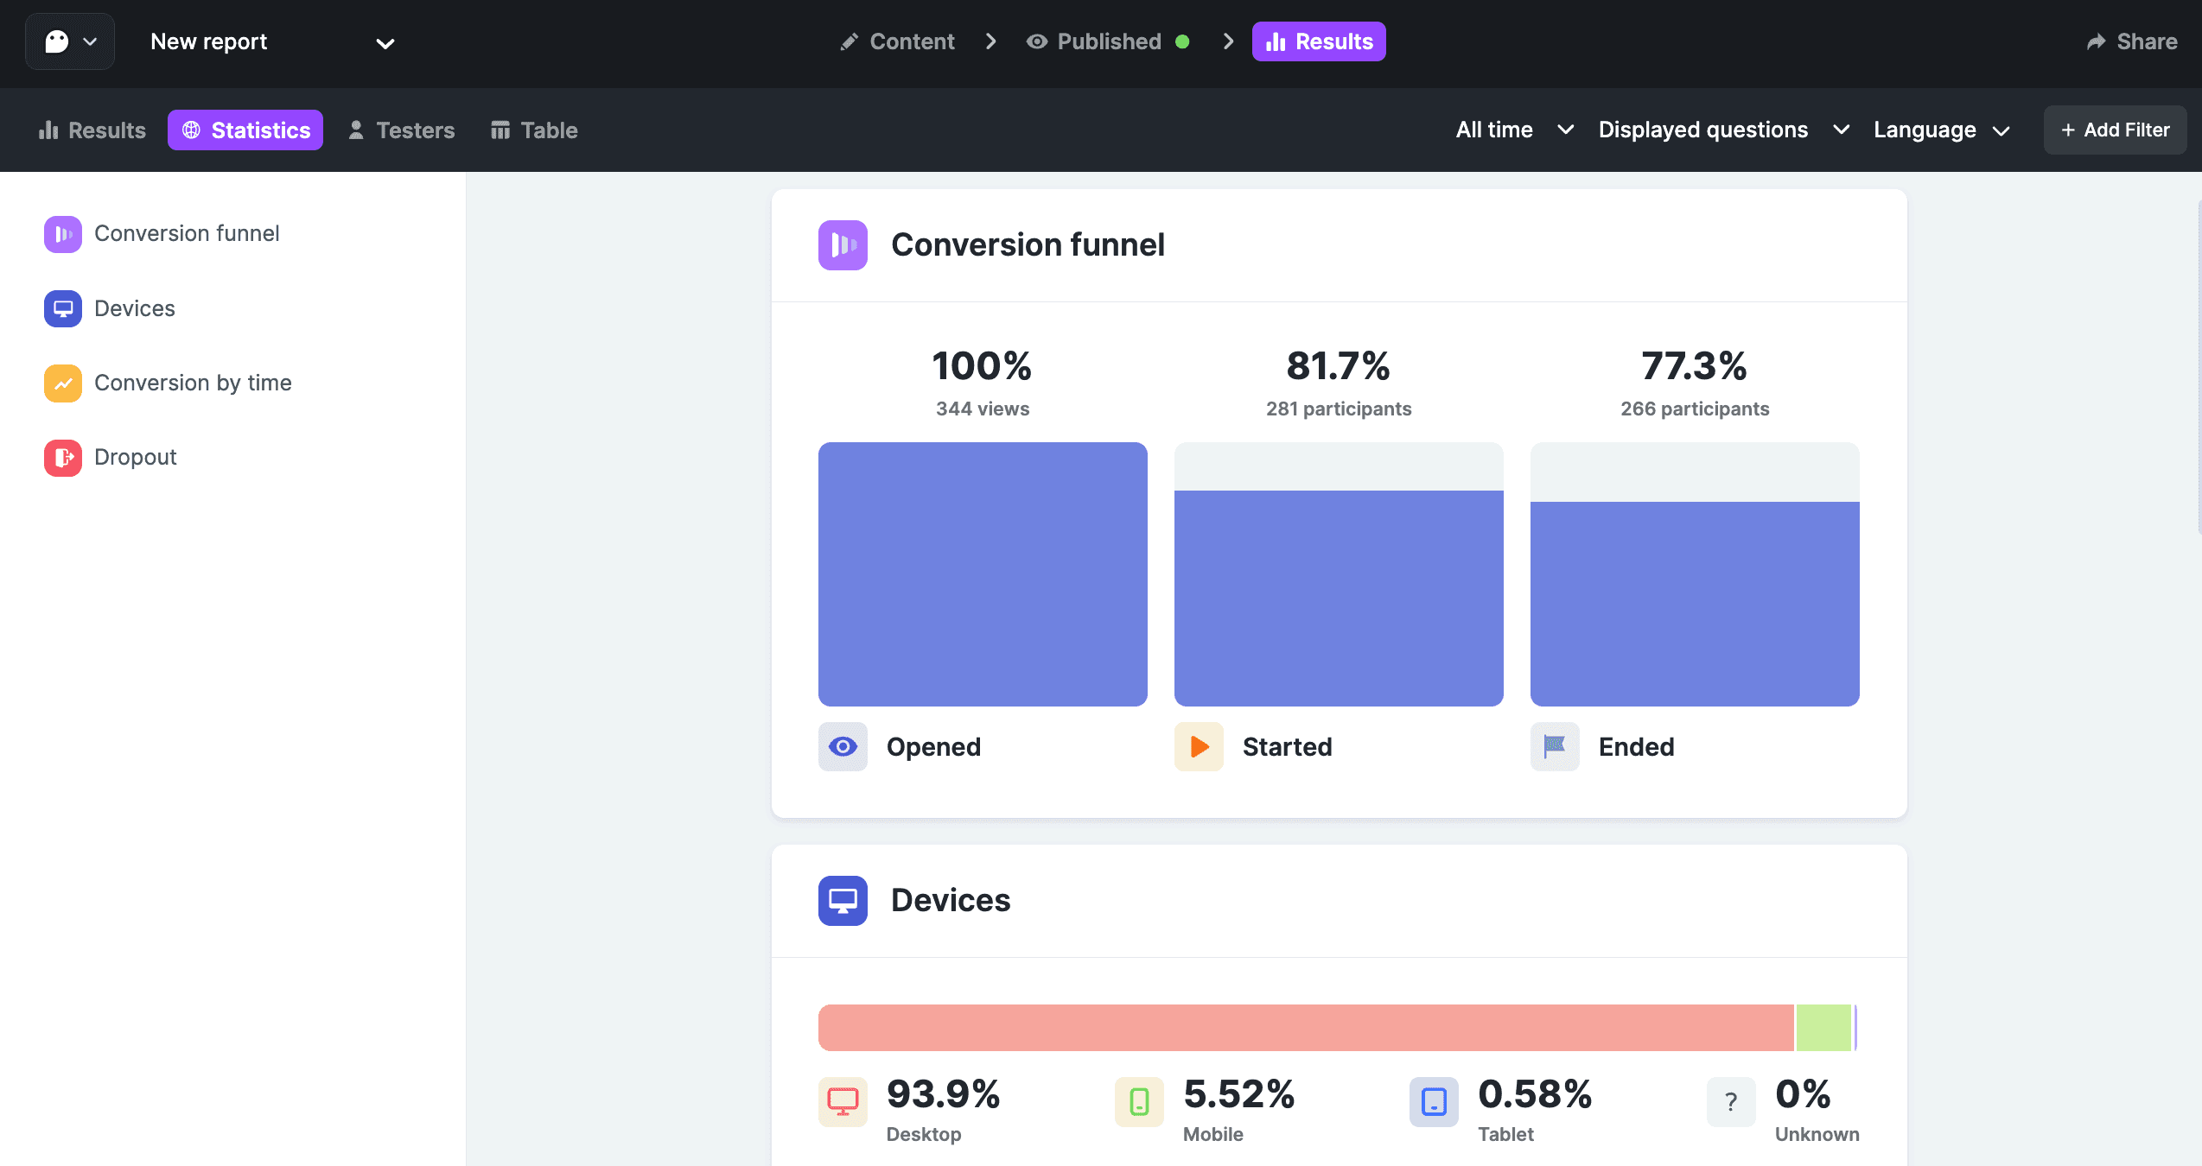Open the Conversion funnel section icon in sidebar
This screenshot has width=2202, height=1166.
coord(61,233)
